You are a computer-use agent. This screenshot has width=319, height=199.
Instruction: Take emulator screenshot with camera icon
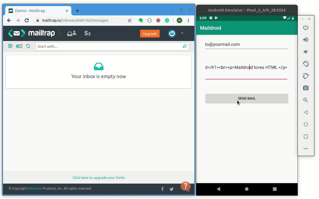306,88
